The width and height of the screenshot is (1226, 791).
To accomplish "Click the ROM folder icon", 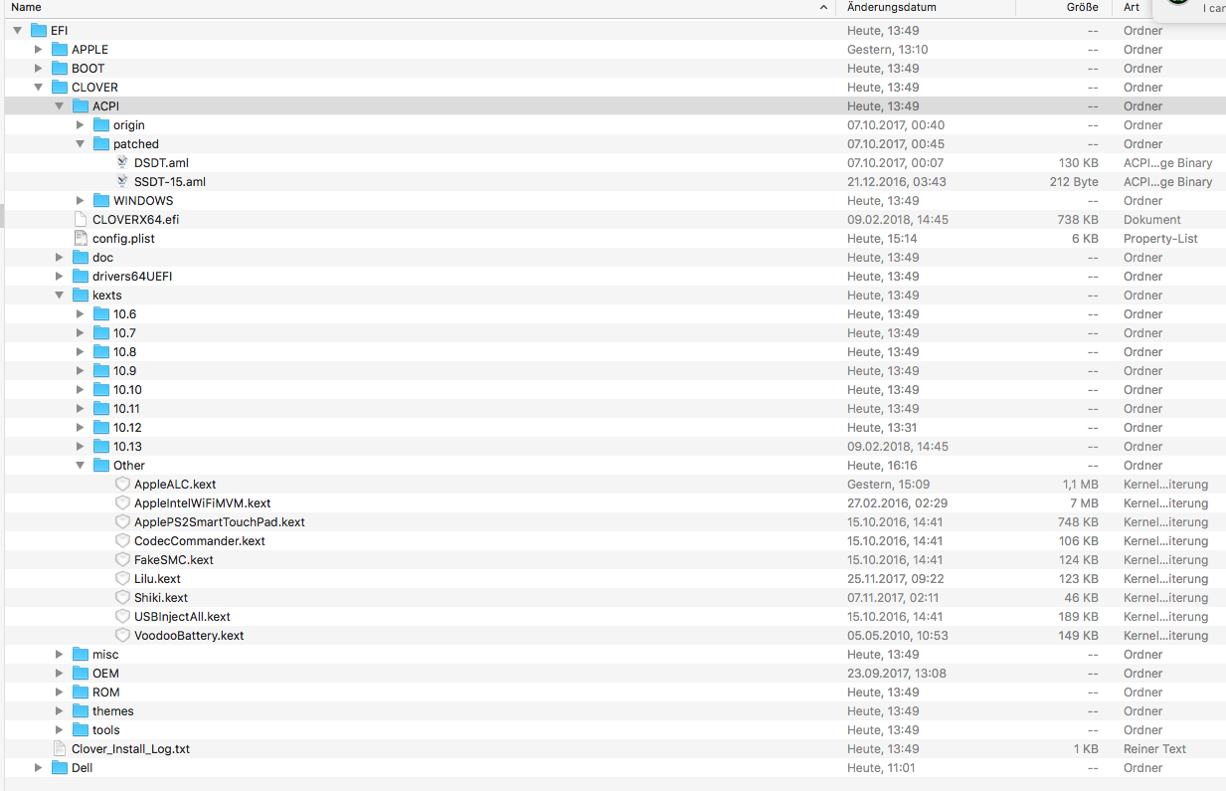I will coord(82,692).
